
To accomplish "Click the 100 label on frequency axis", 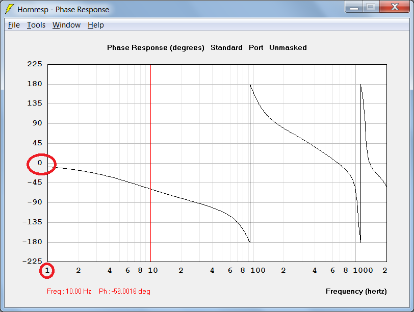I will pyautogui.click(x=258, y=270).
